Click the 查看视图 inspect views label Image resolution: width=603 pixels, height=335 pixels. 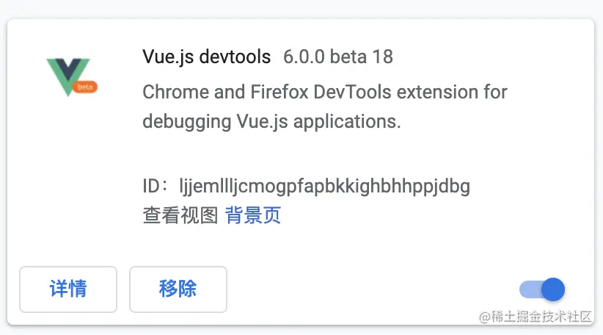pos(180,215)
